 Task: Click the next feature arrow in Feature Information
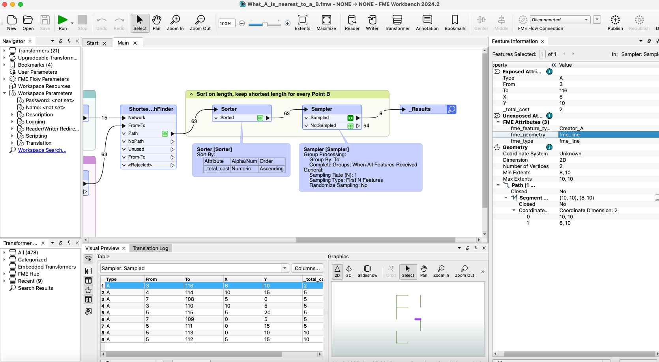pos(573,54)
